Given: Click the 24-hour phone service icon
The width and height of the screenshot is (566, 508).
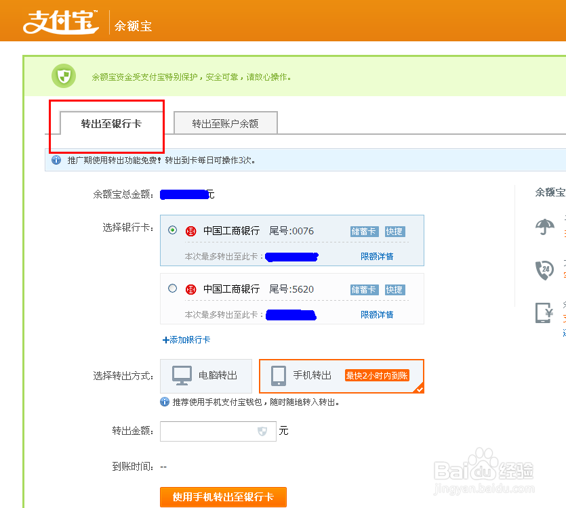Looking at the screenshot, I should (544, 270).
